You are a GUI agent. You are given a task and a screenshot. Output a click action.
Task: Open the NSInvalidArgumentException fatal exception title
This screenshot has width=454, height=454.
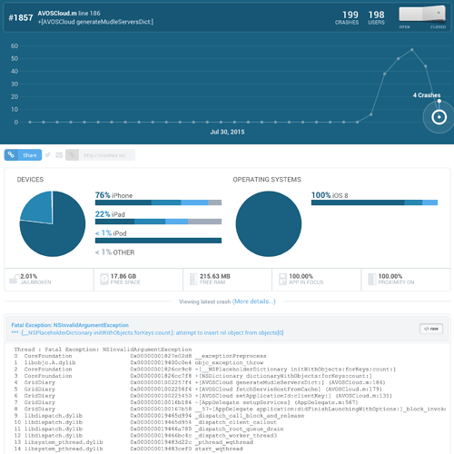pyautogui.click(x=70, y=325)
